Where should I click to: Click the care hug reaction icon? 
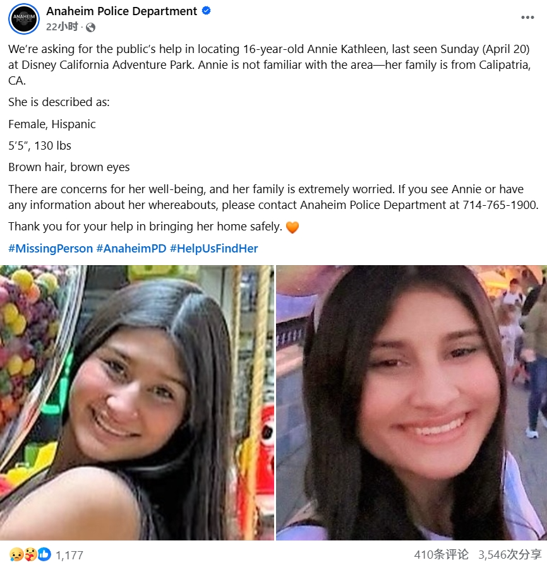[x=31, y=554]
